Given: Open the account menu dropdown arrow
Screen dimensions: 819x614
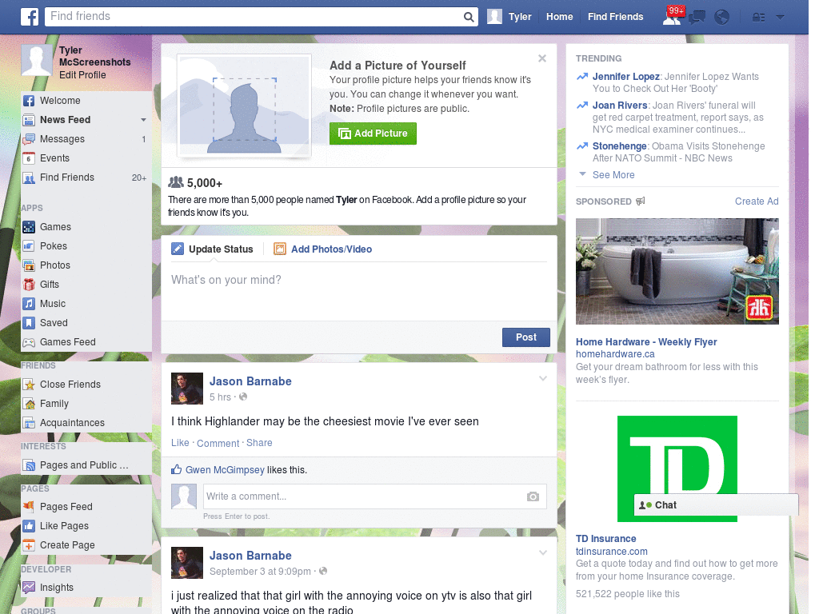Looking at the screenshot, I should (x=781, y=18).
